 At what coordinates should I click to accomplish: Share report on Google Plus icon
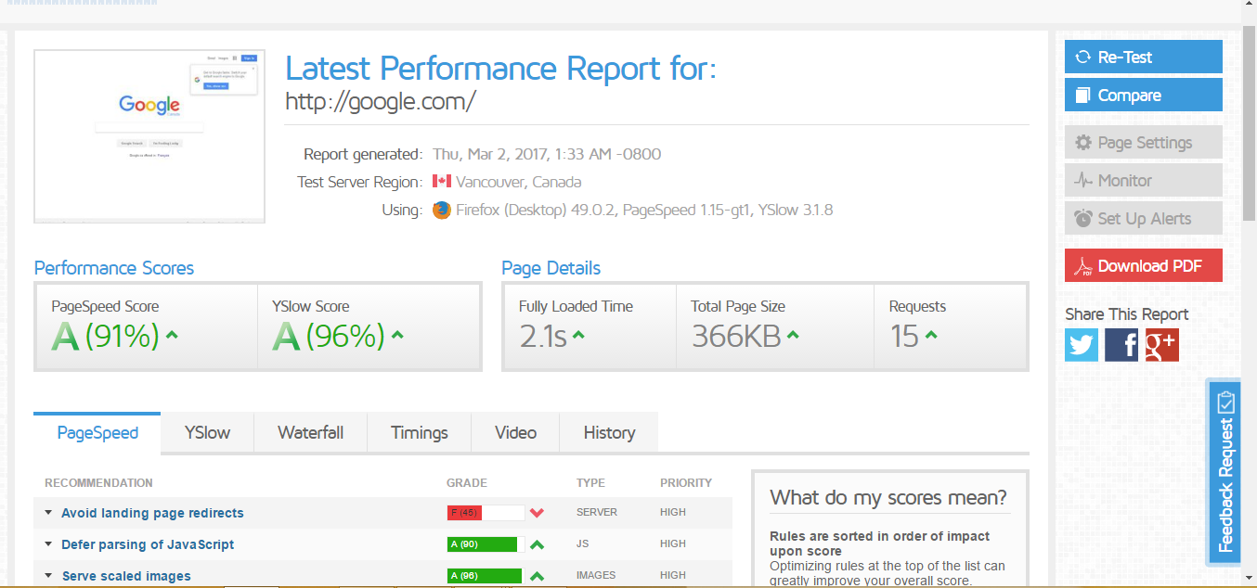(1161, 345)
